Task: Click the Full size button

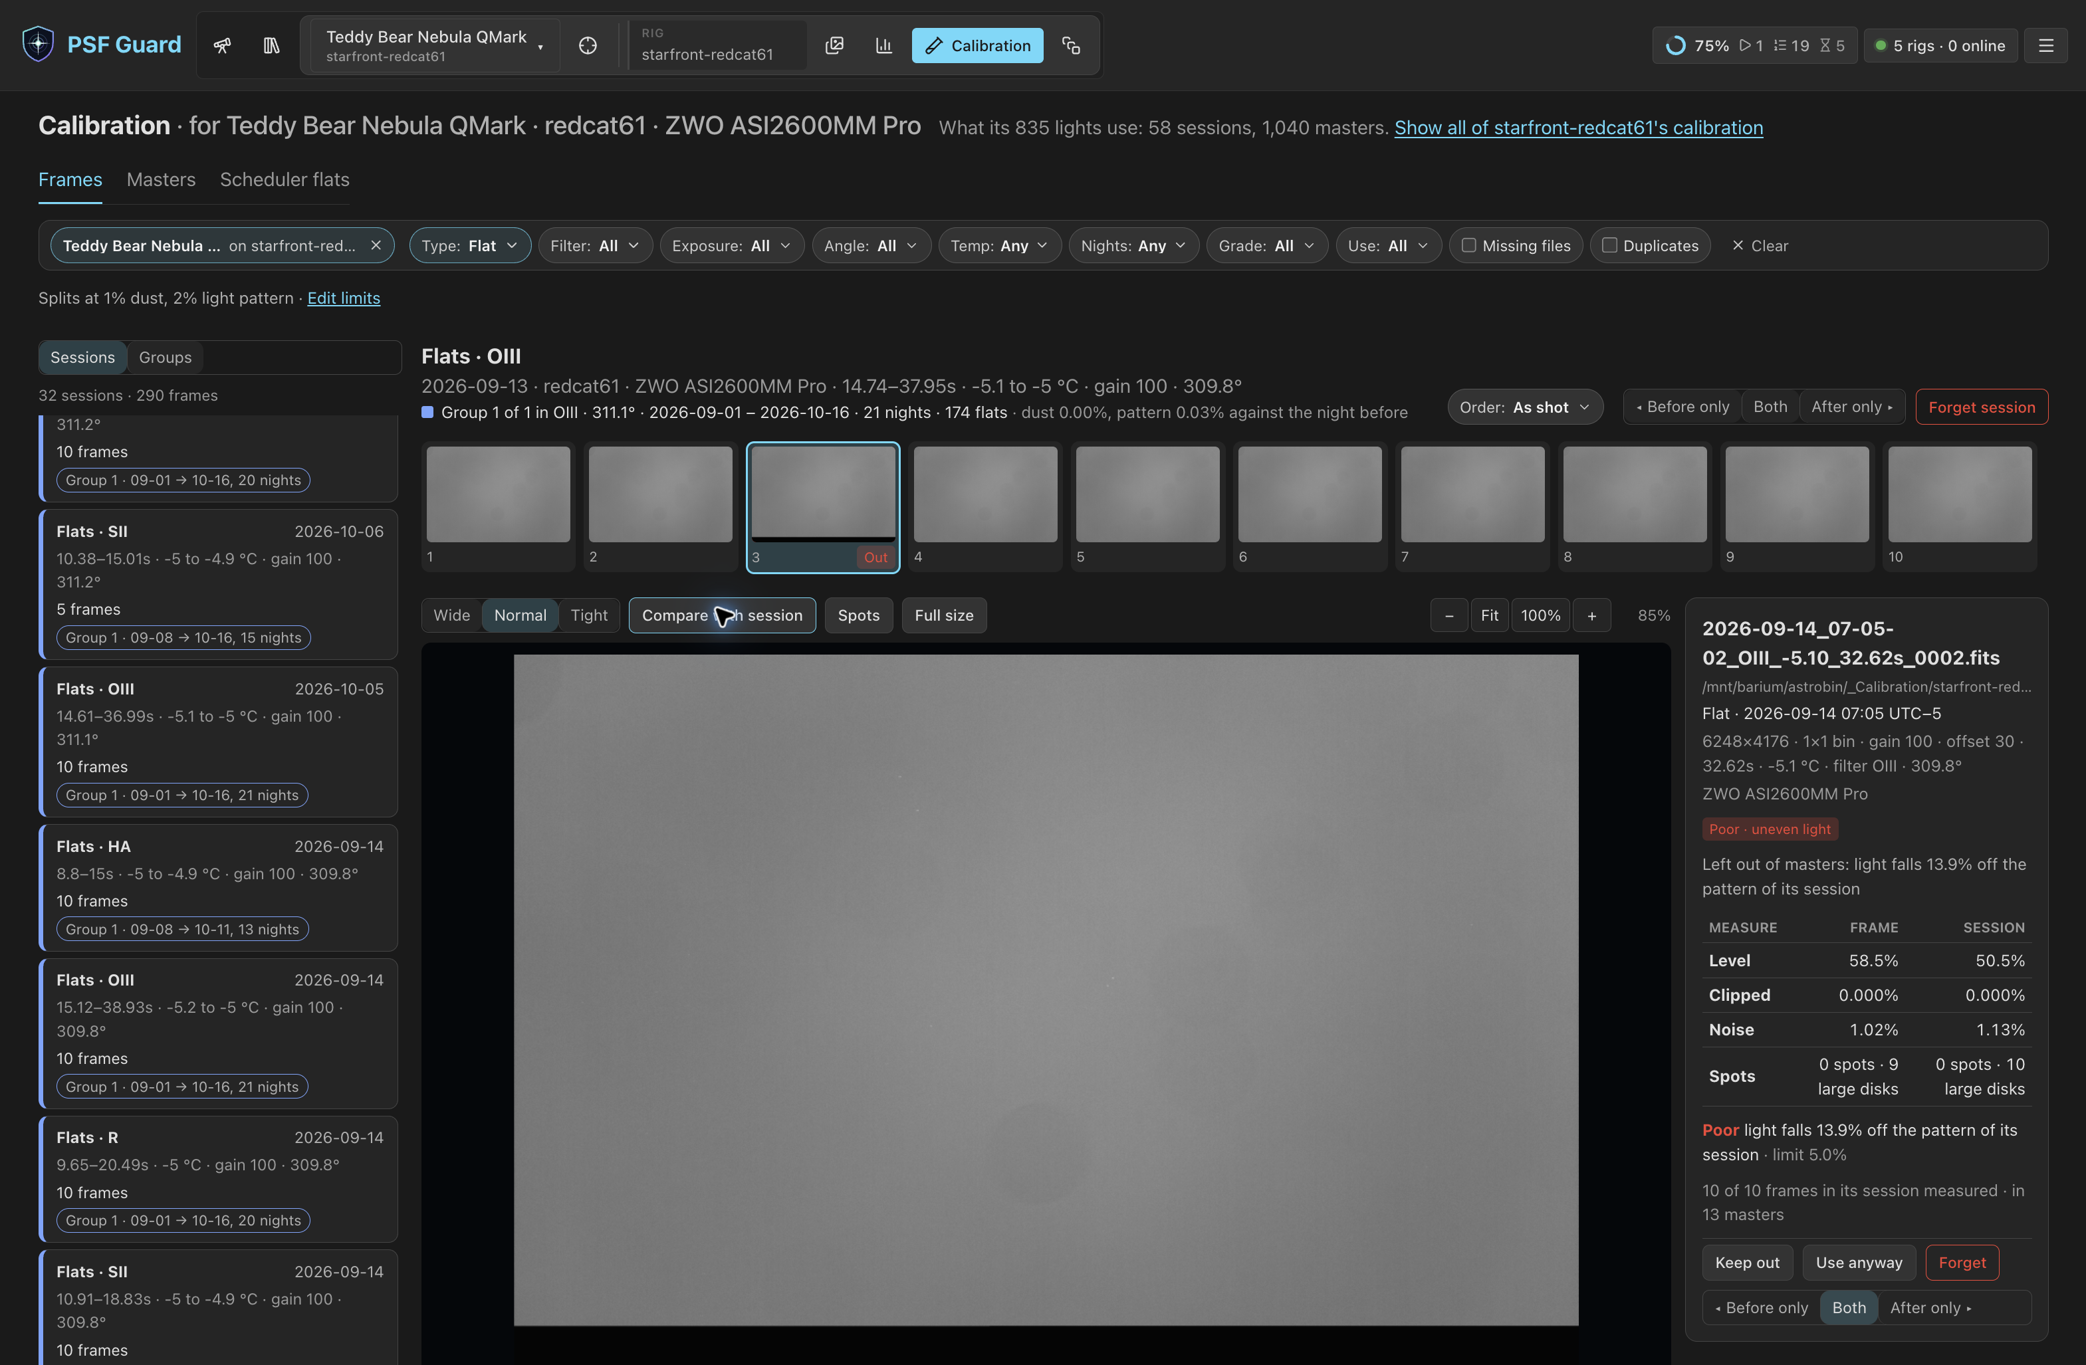Action: 944,615
